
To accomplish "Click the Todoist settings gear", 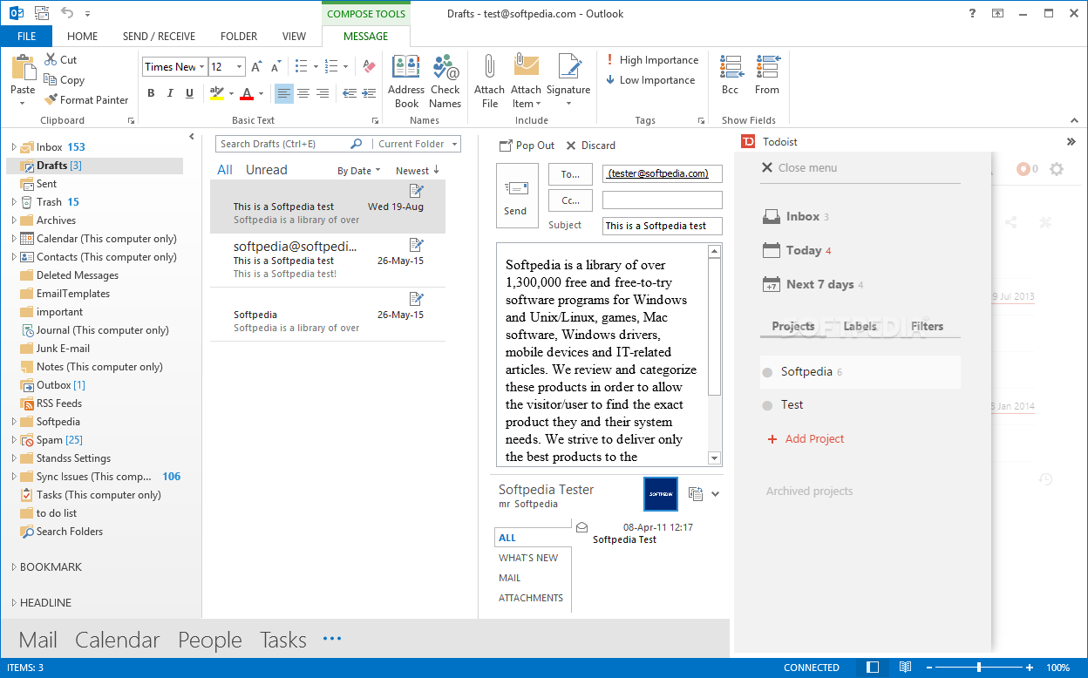I will [1057, 169].
